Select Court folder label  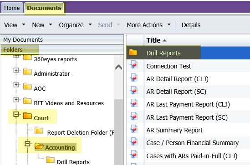pos(41,118)
